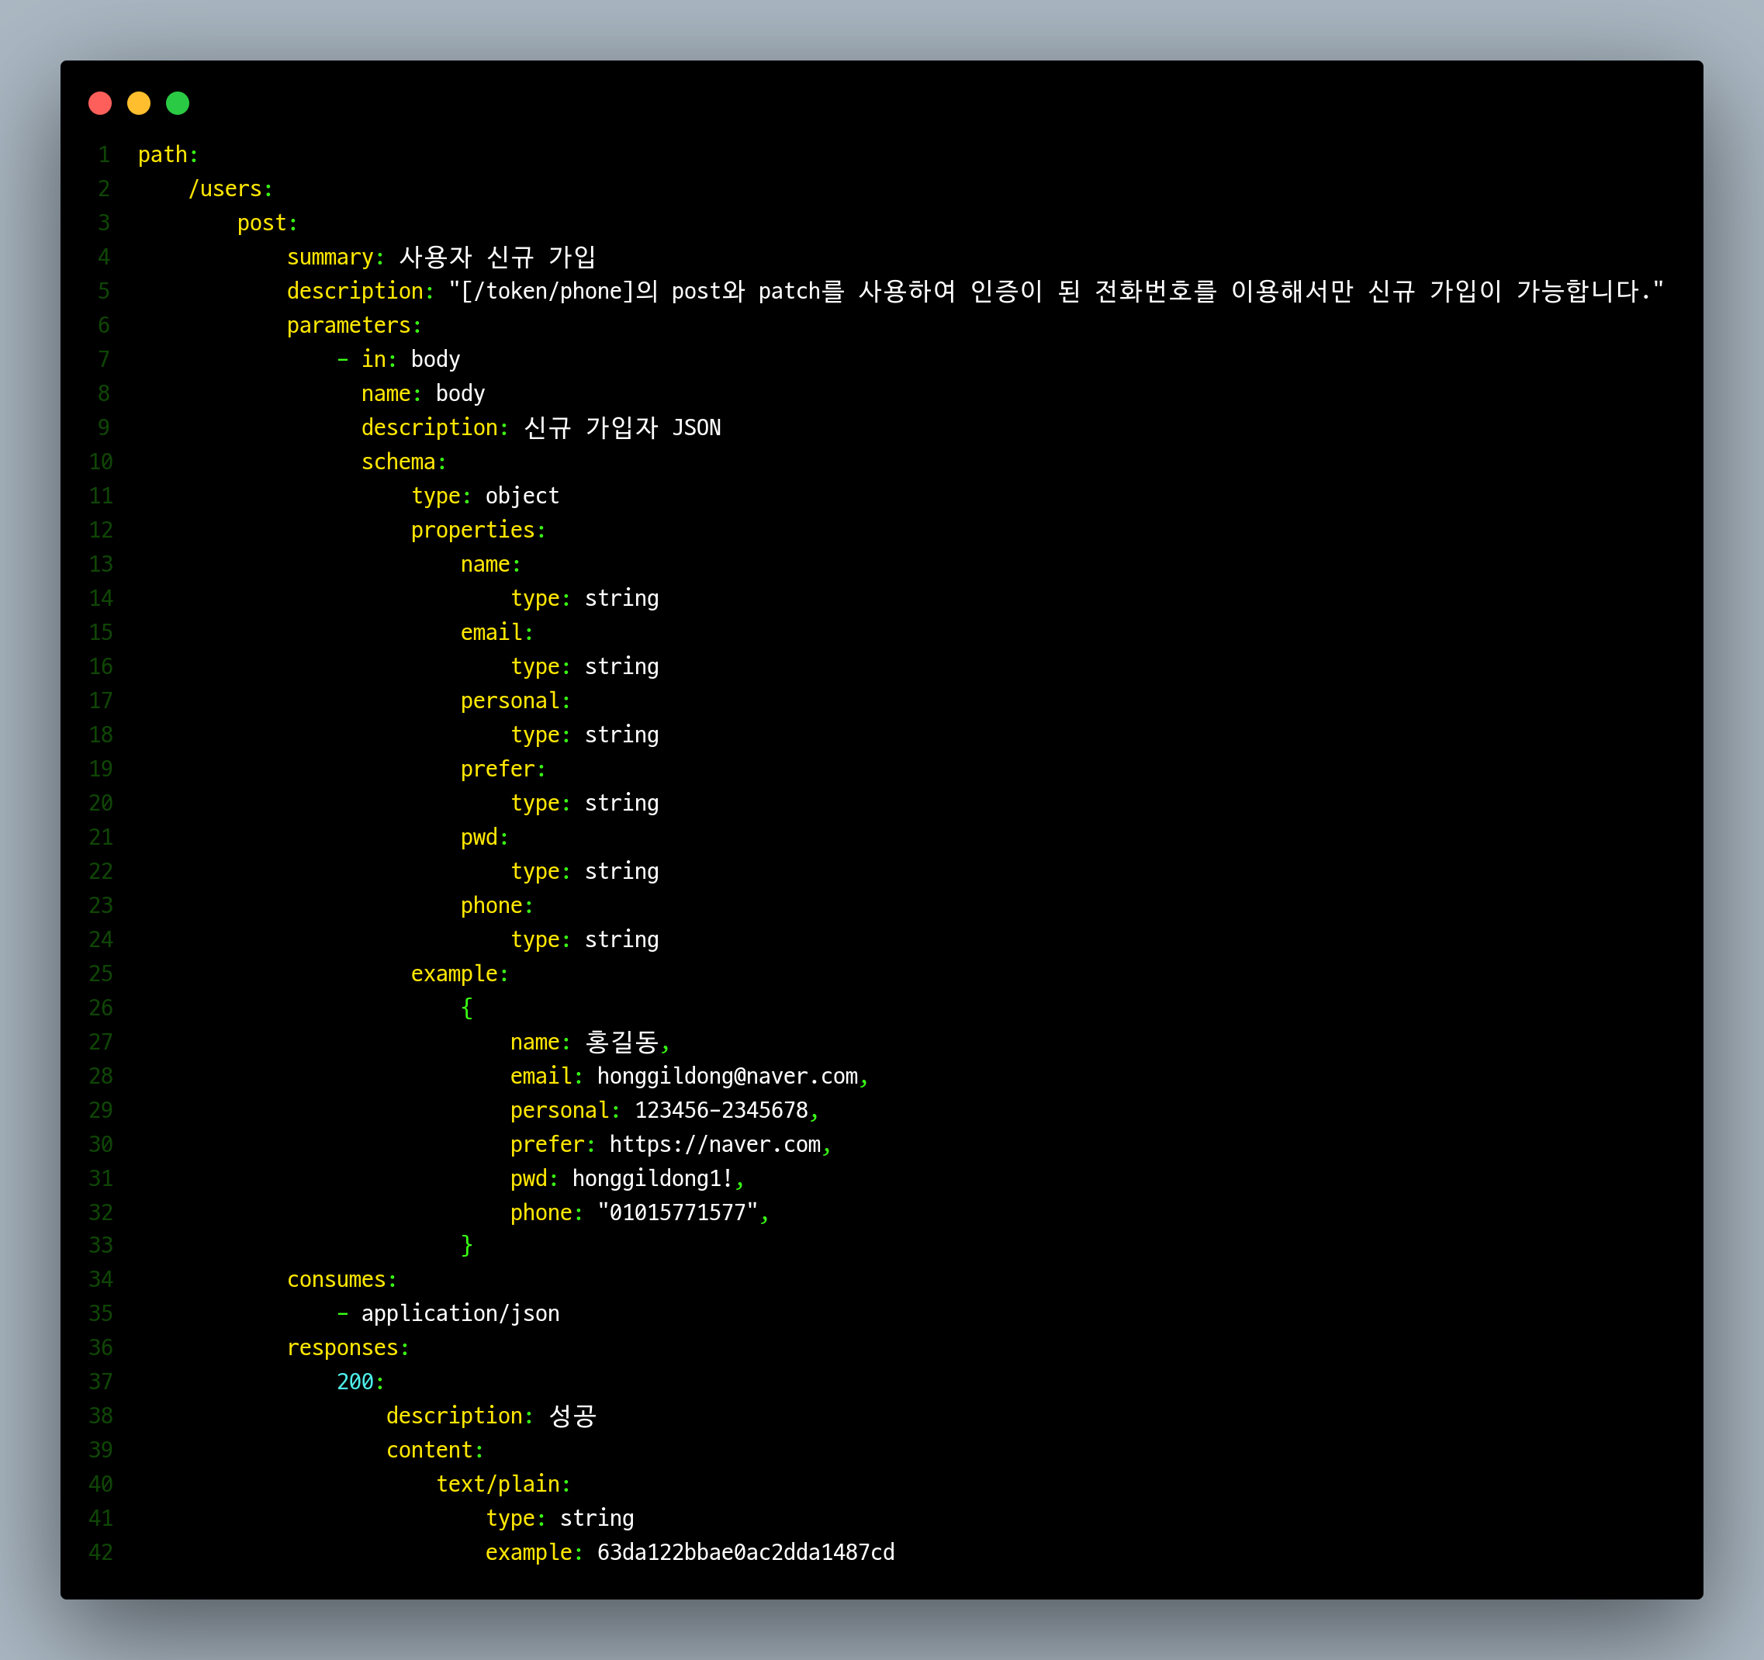Screen dimensions: 1764x1660
Task: Click the phone number "01015771577"
Action: coord(678,1213)
